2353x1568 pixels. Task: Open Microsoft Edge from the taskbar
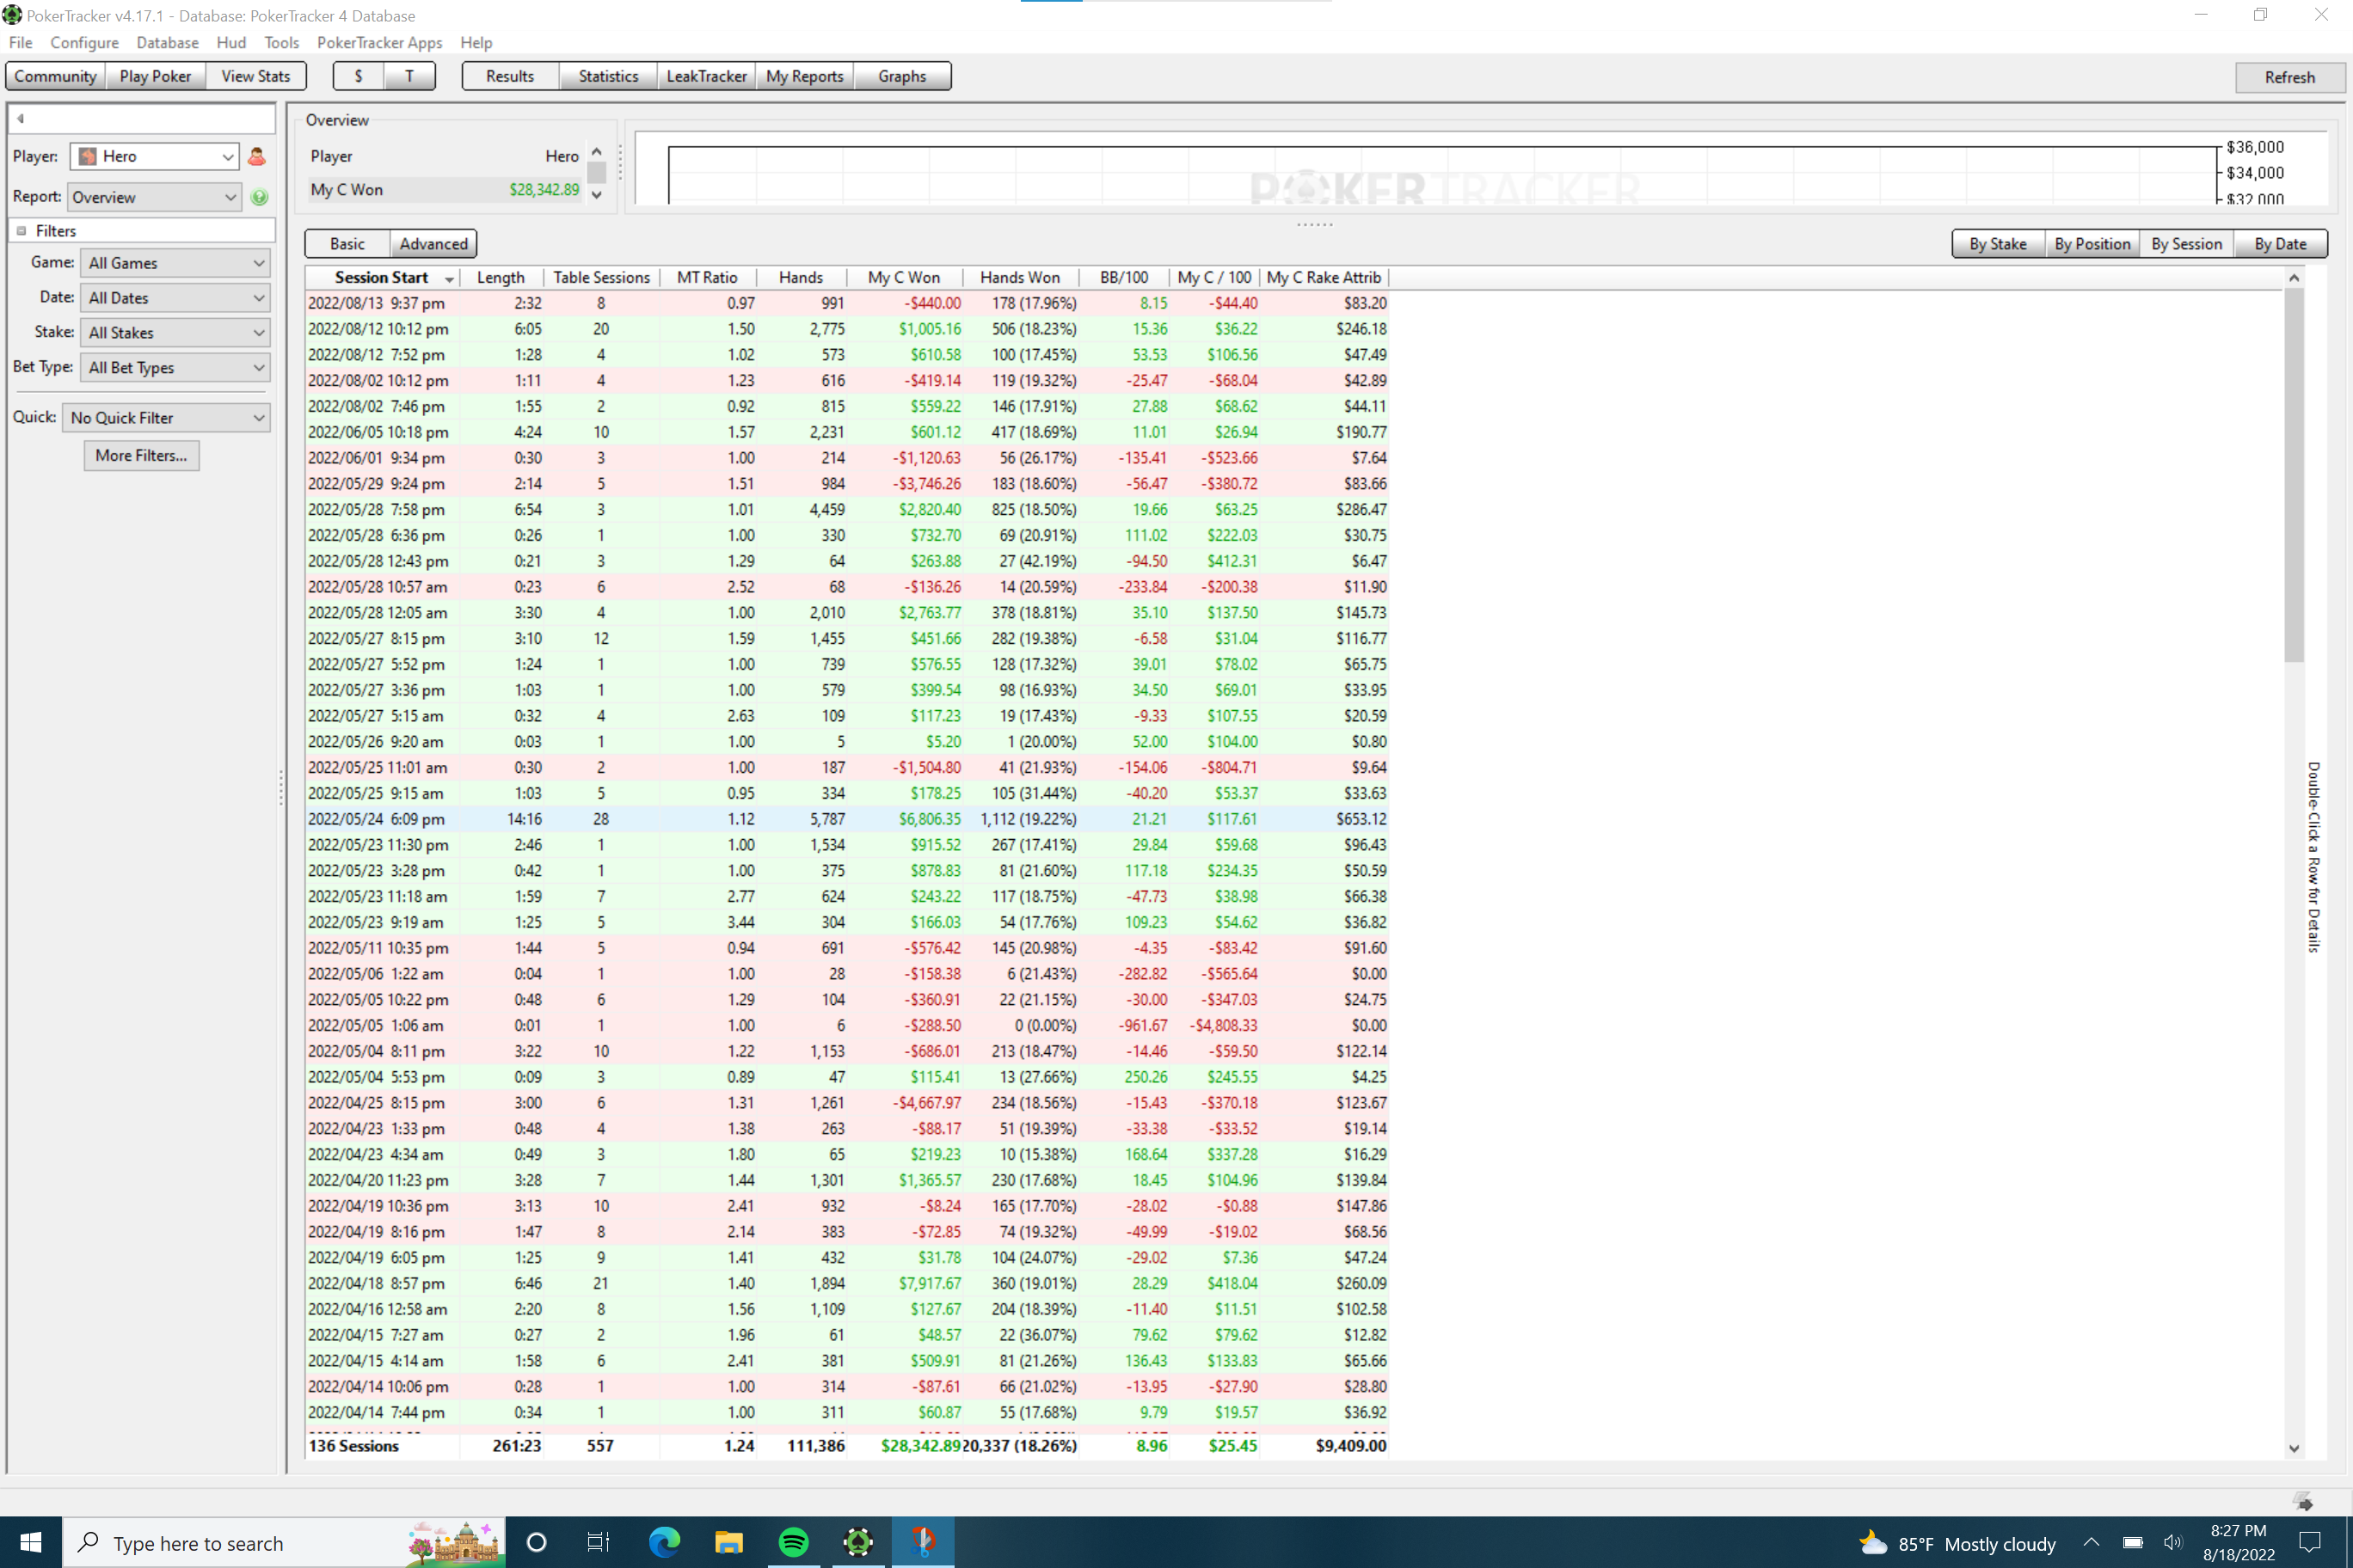(x=664, y=1542)
